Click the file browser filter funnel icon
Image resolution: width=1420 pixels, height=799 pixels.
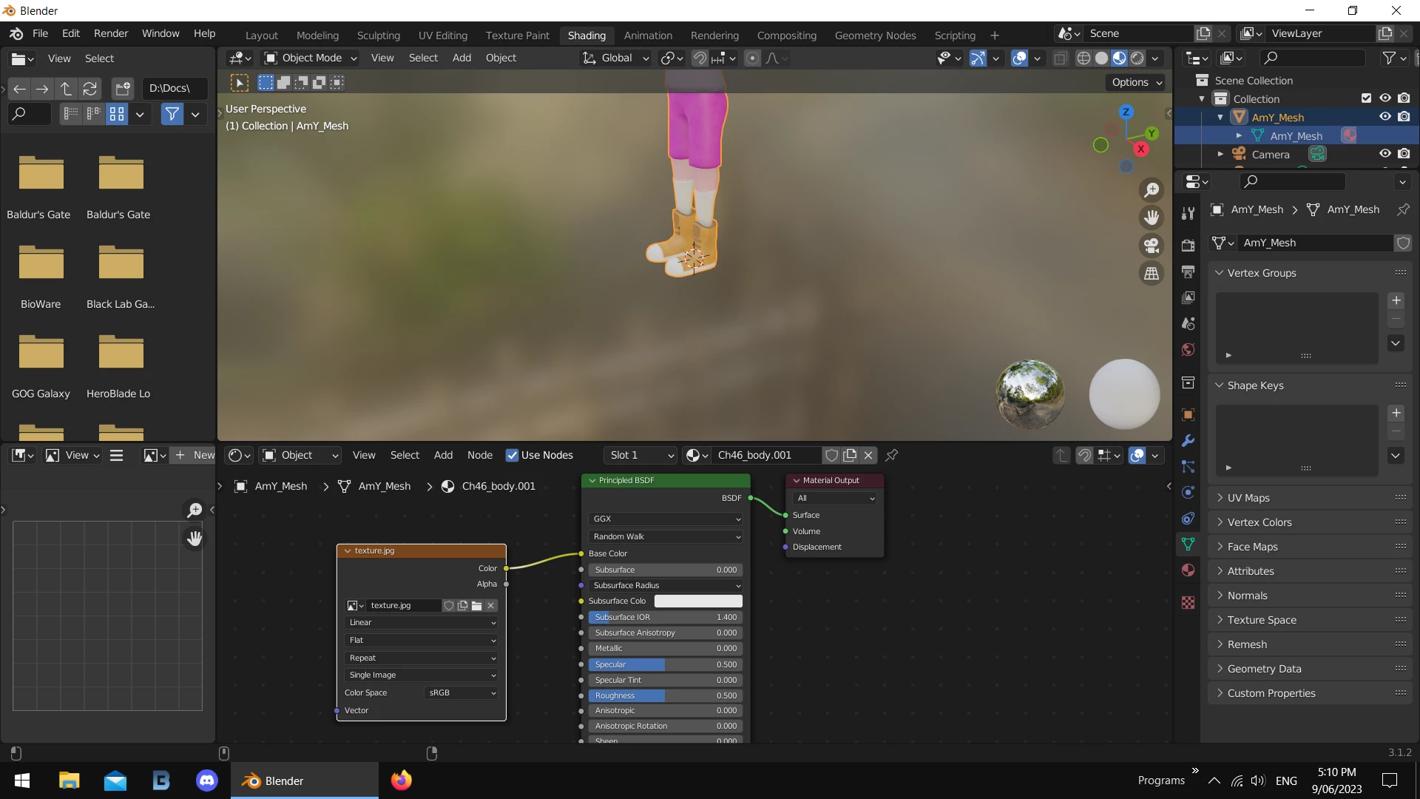click(x=172, y=114)
